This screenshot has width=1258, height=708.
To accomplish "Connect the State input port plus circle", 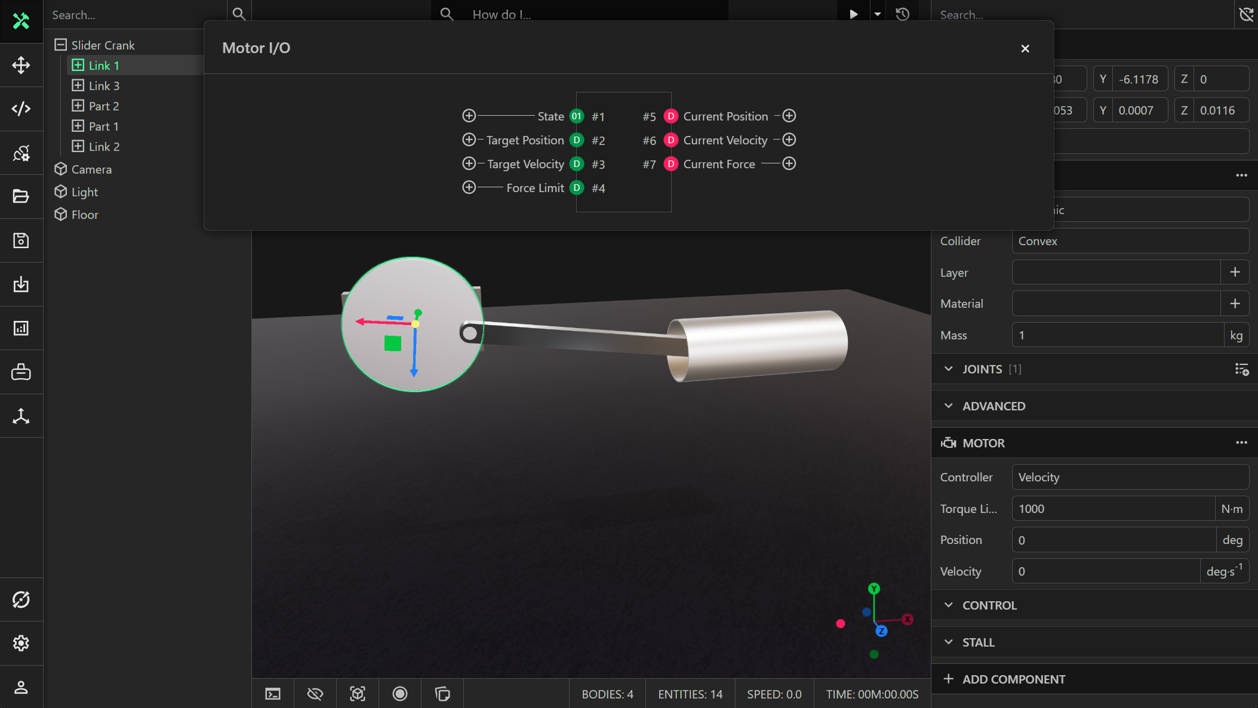I will pyautogui.click(x=469, y=116).
